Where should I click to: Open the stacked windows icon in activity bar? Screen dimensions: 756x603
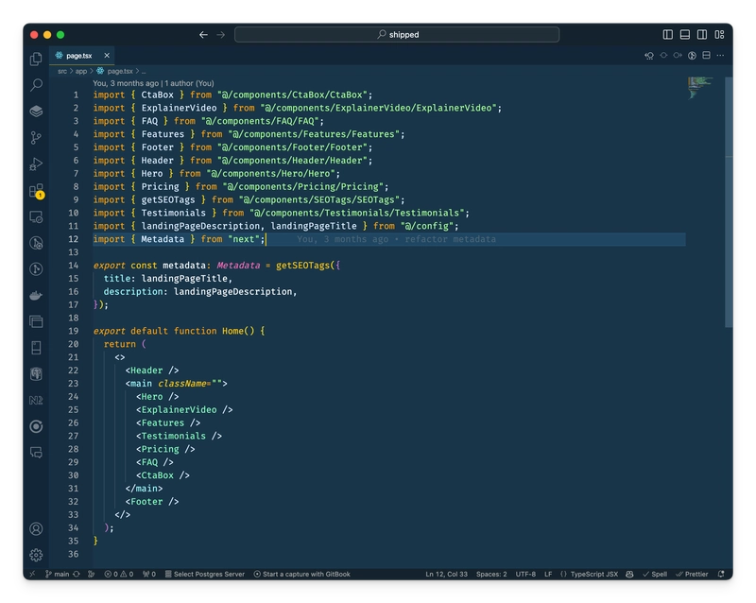pos(36,321)
